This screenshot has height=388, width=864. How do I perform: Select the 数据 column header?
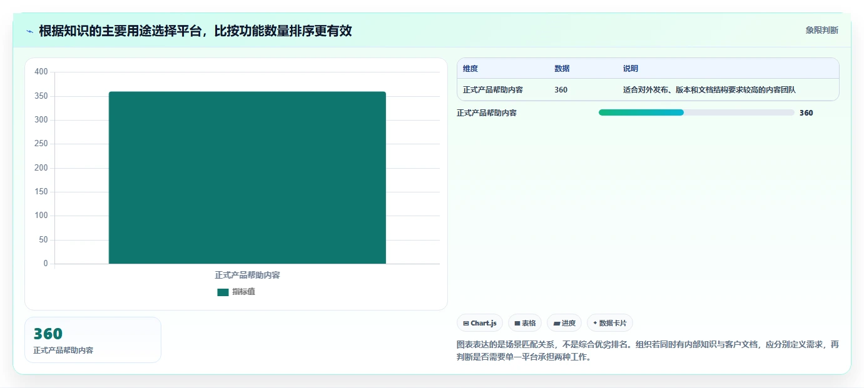(x=562, y=69)
